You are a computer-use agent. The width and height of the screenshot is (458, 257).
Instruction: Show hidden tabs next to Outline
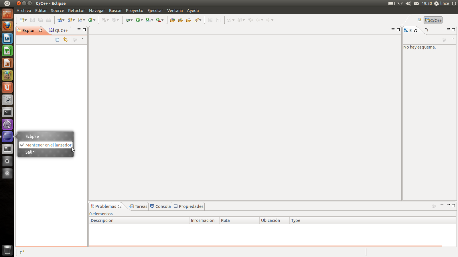[x=427, y=30]
